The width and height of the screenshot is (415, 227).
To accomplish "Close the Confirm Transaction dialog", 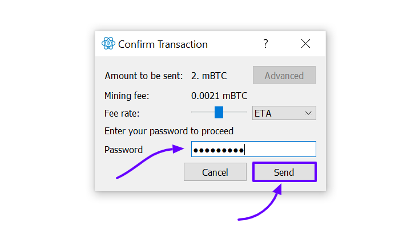I will [x=305, y=43].
